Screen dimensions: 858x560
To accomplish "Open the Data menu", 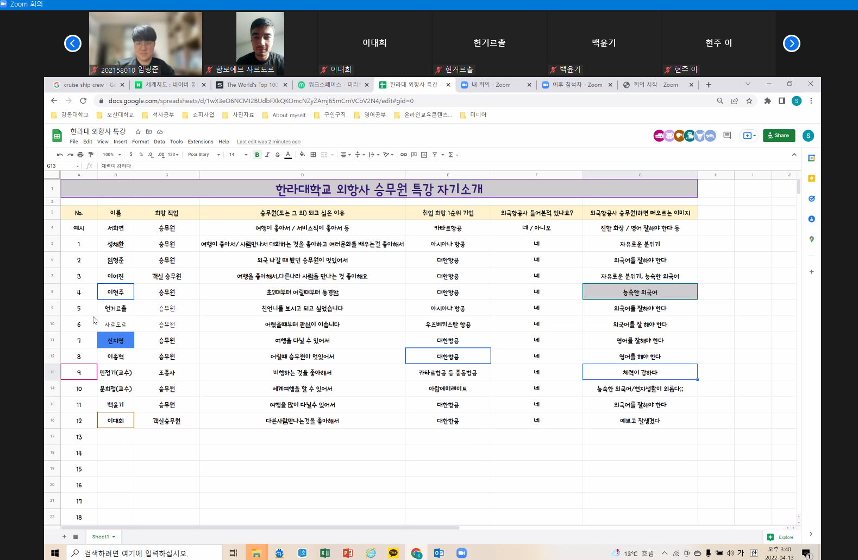I will click(x=159, y=142).
